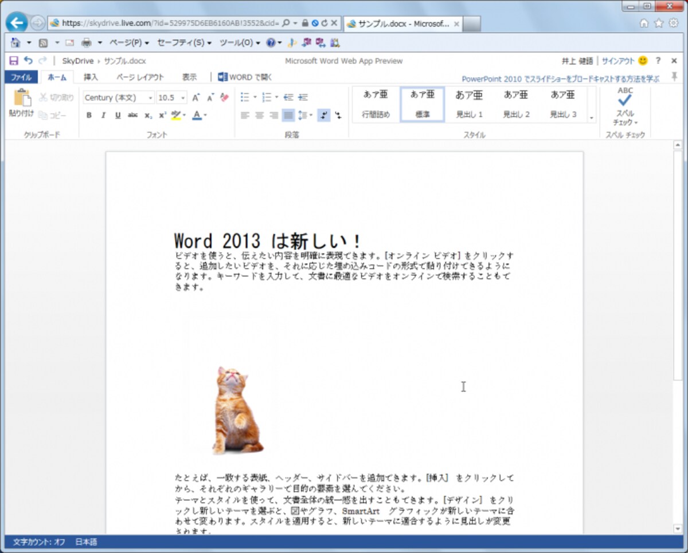Image resolution: width=688 pixels, height=553 pixels.
Task: Click the Cut (切り取り) scissors icon
Action: pos(43,98)
